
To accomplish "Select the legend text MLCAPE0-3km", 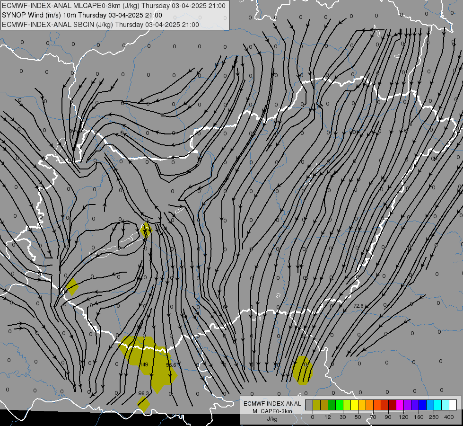I will click(x=272, y=411).
